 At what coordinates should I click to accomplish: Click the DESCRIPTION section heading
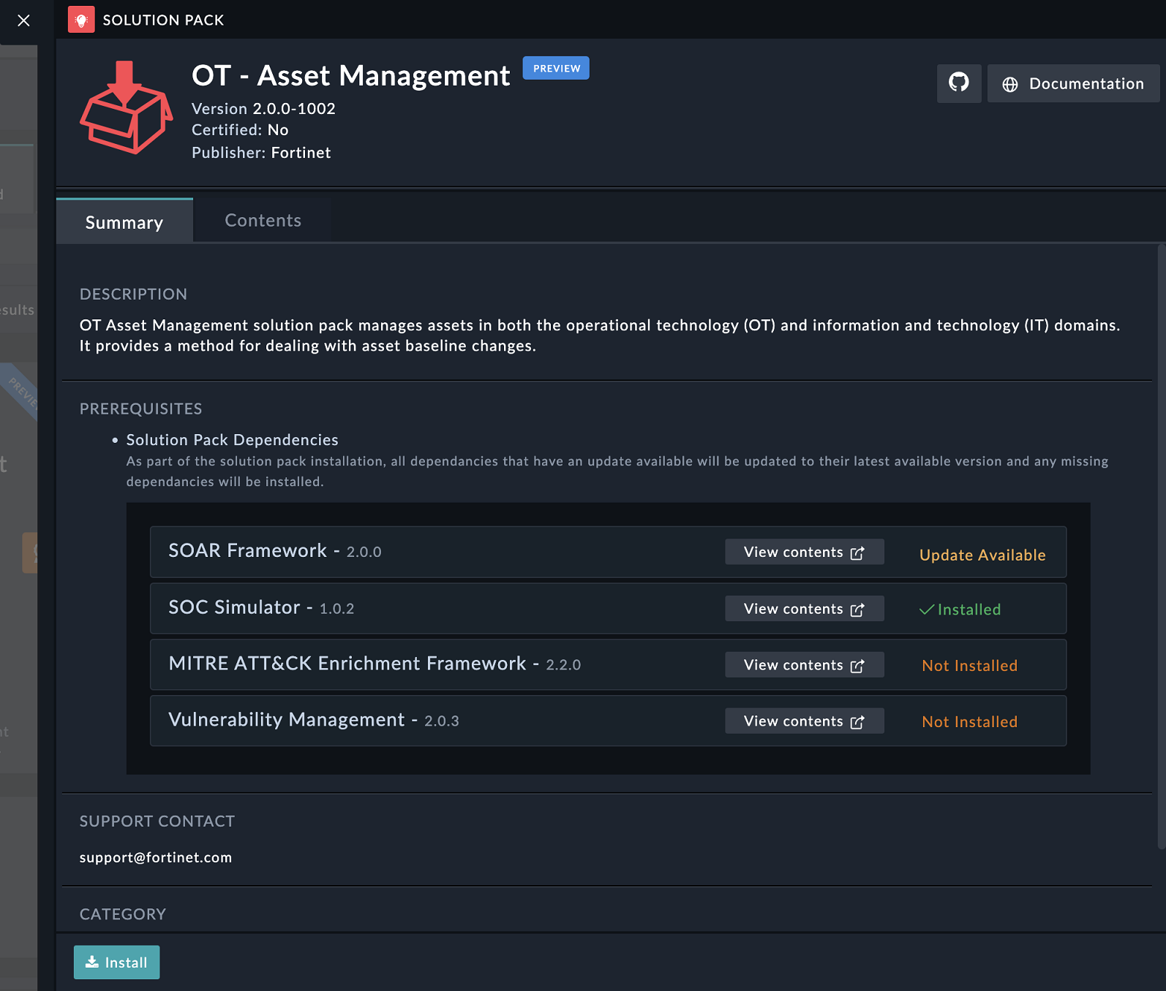[x=133, y=294]
